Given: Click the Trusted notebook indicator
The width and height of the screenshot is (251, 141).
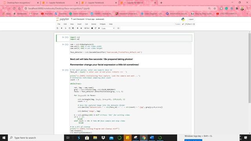Looking at the screenshot, I should (x=178, y=24).
